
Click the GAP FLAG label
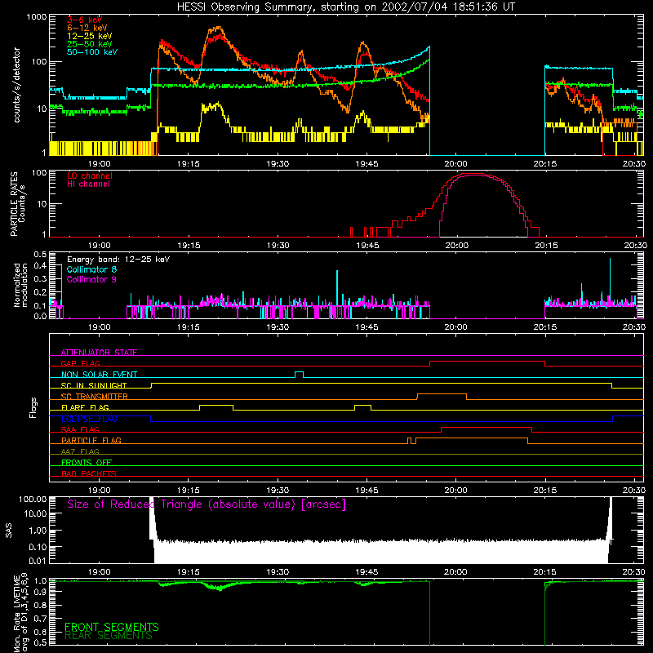pos(80,363)
